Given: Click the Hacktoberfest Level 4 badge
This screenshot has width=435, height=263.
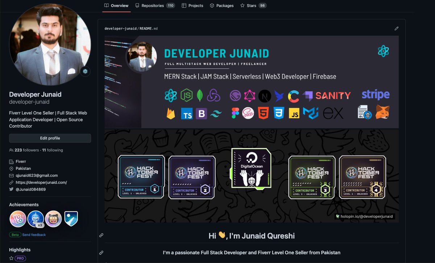Looking at the screenshot, I should (x=362, y=177).
